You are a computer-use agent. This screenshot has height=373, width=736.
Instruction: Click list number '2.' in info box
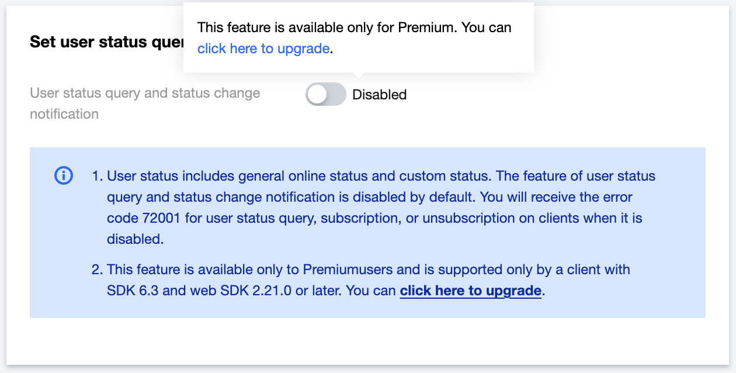[x=98, y=270]
